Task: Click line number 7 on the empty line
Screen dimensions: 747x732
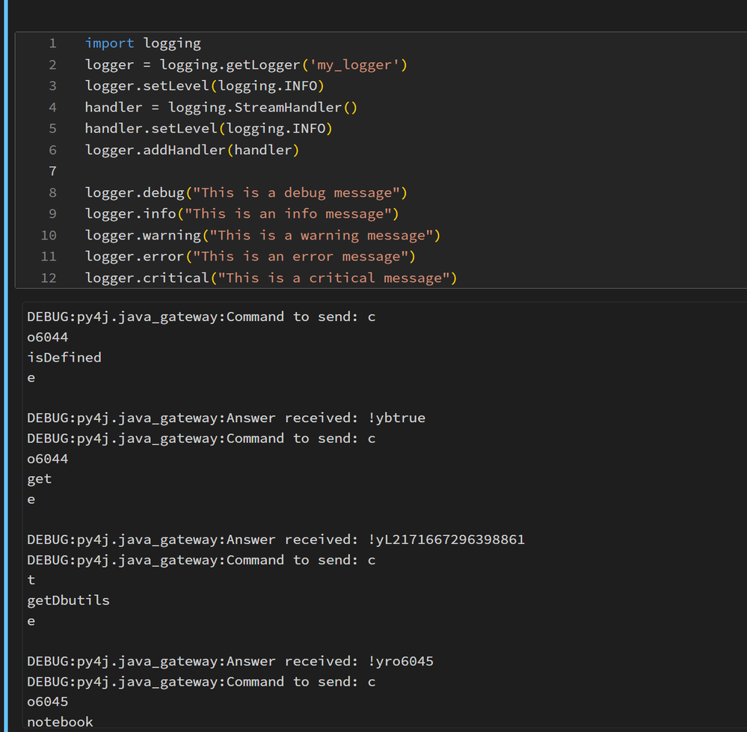Action: click(52, 171)
